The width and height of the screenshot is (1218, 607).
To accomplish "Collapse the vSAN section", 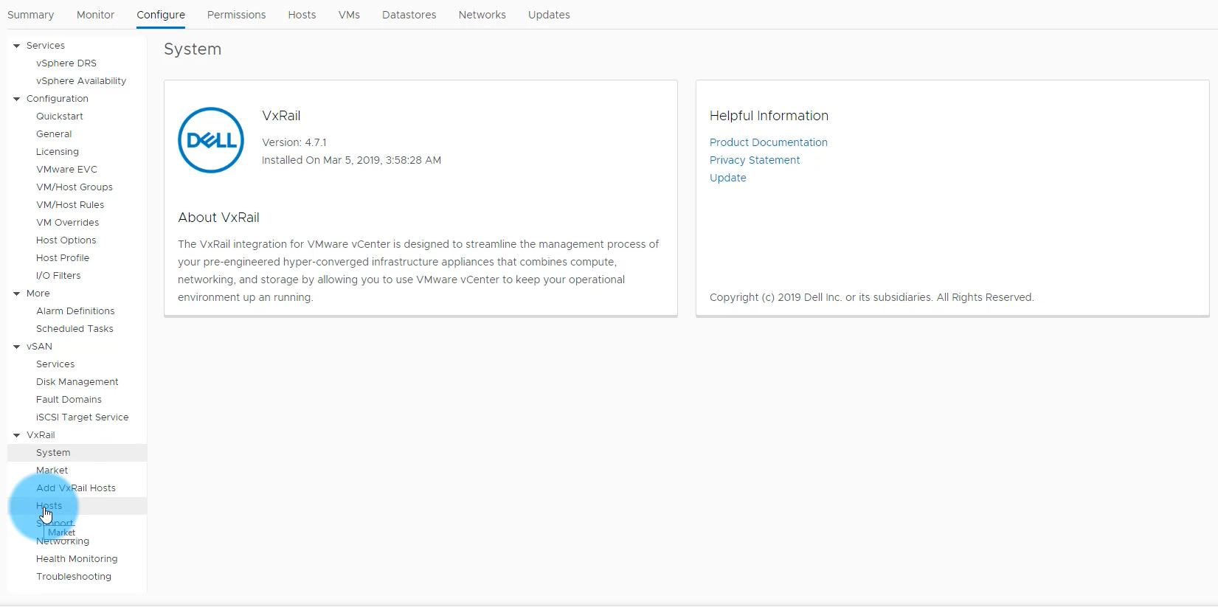I will pos(16,347).
